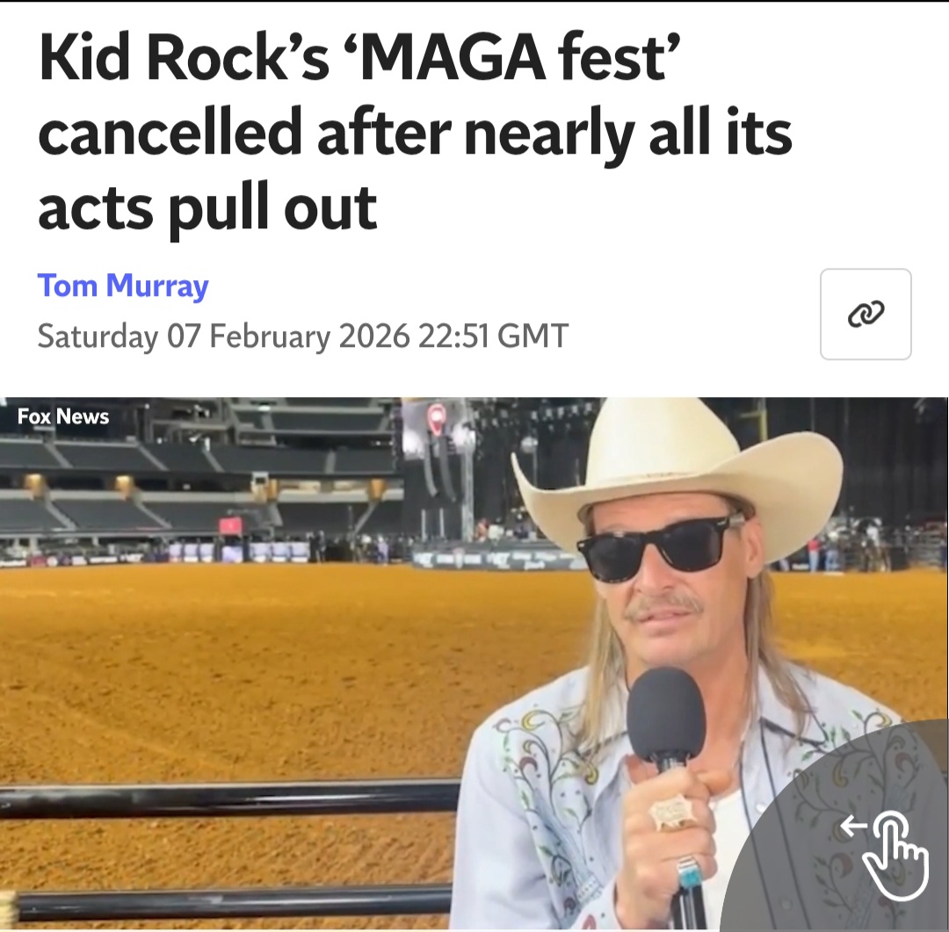Click the headline line starting with "cancelled"
949x932 pixels.
pyautogui.click(x=415, y=134)
